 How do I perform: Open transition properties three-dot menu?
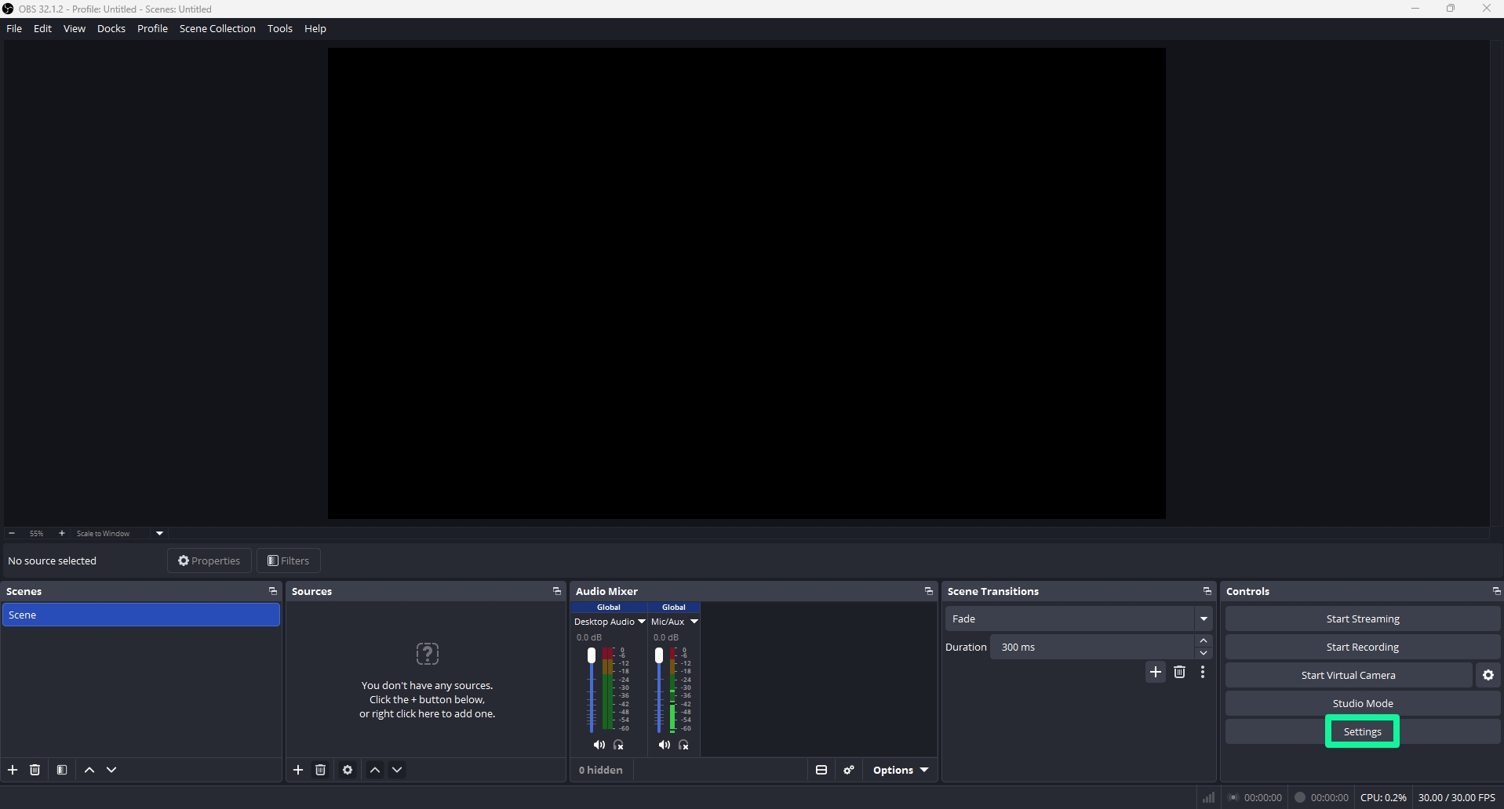pyautogui.click(x=1203, y=672)
